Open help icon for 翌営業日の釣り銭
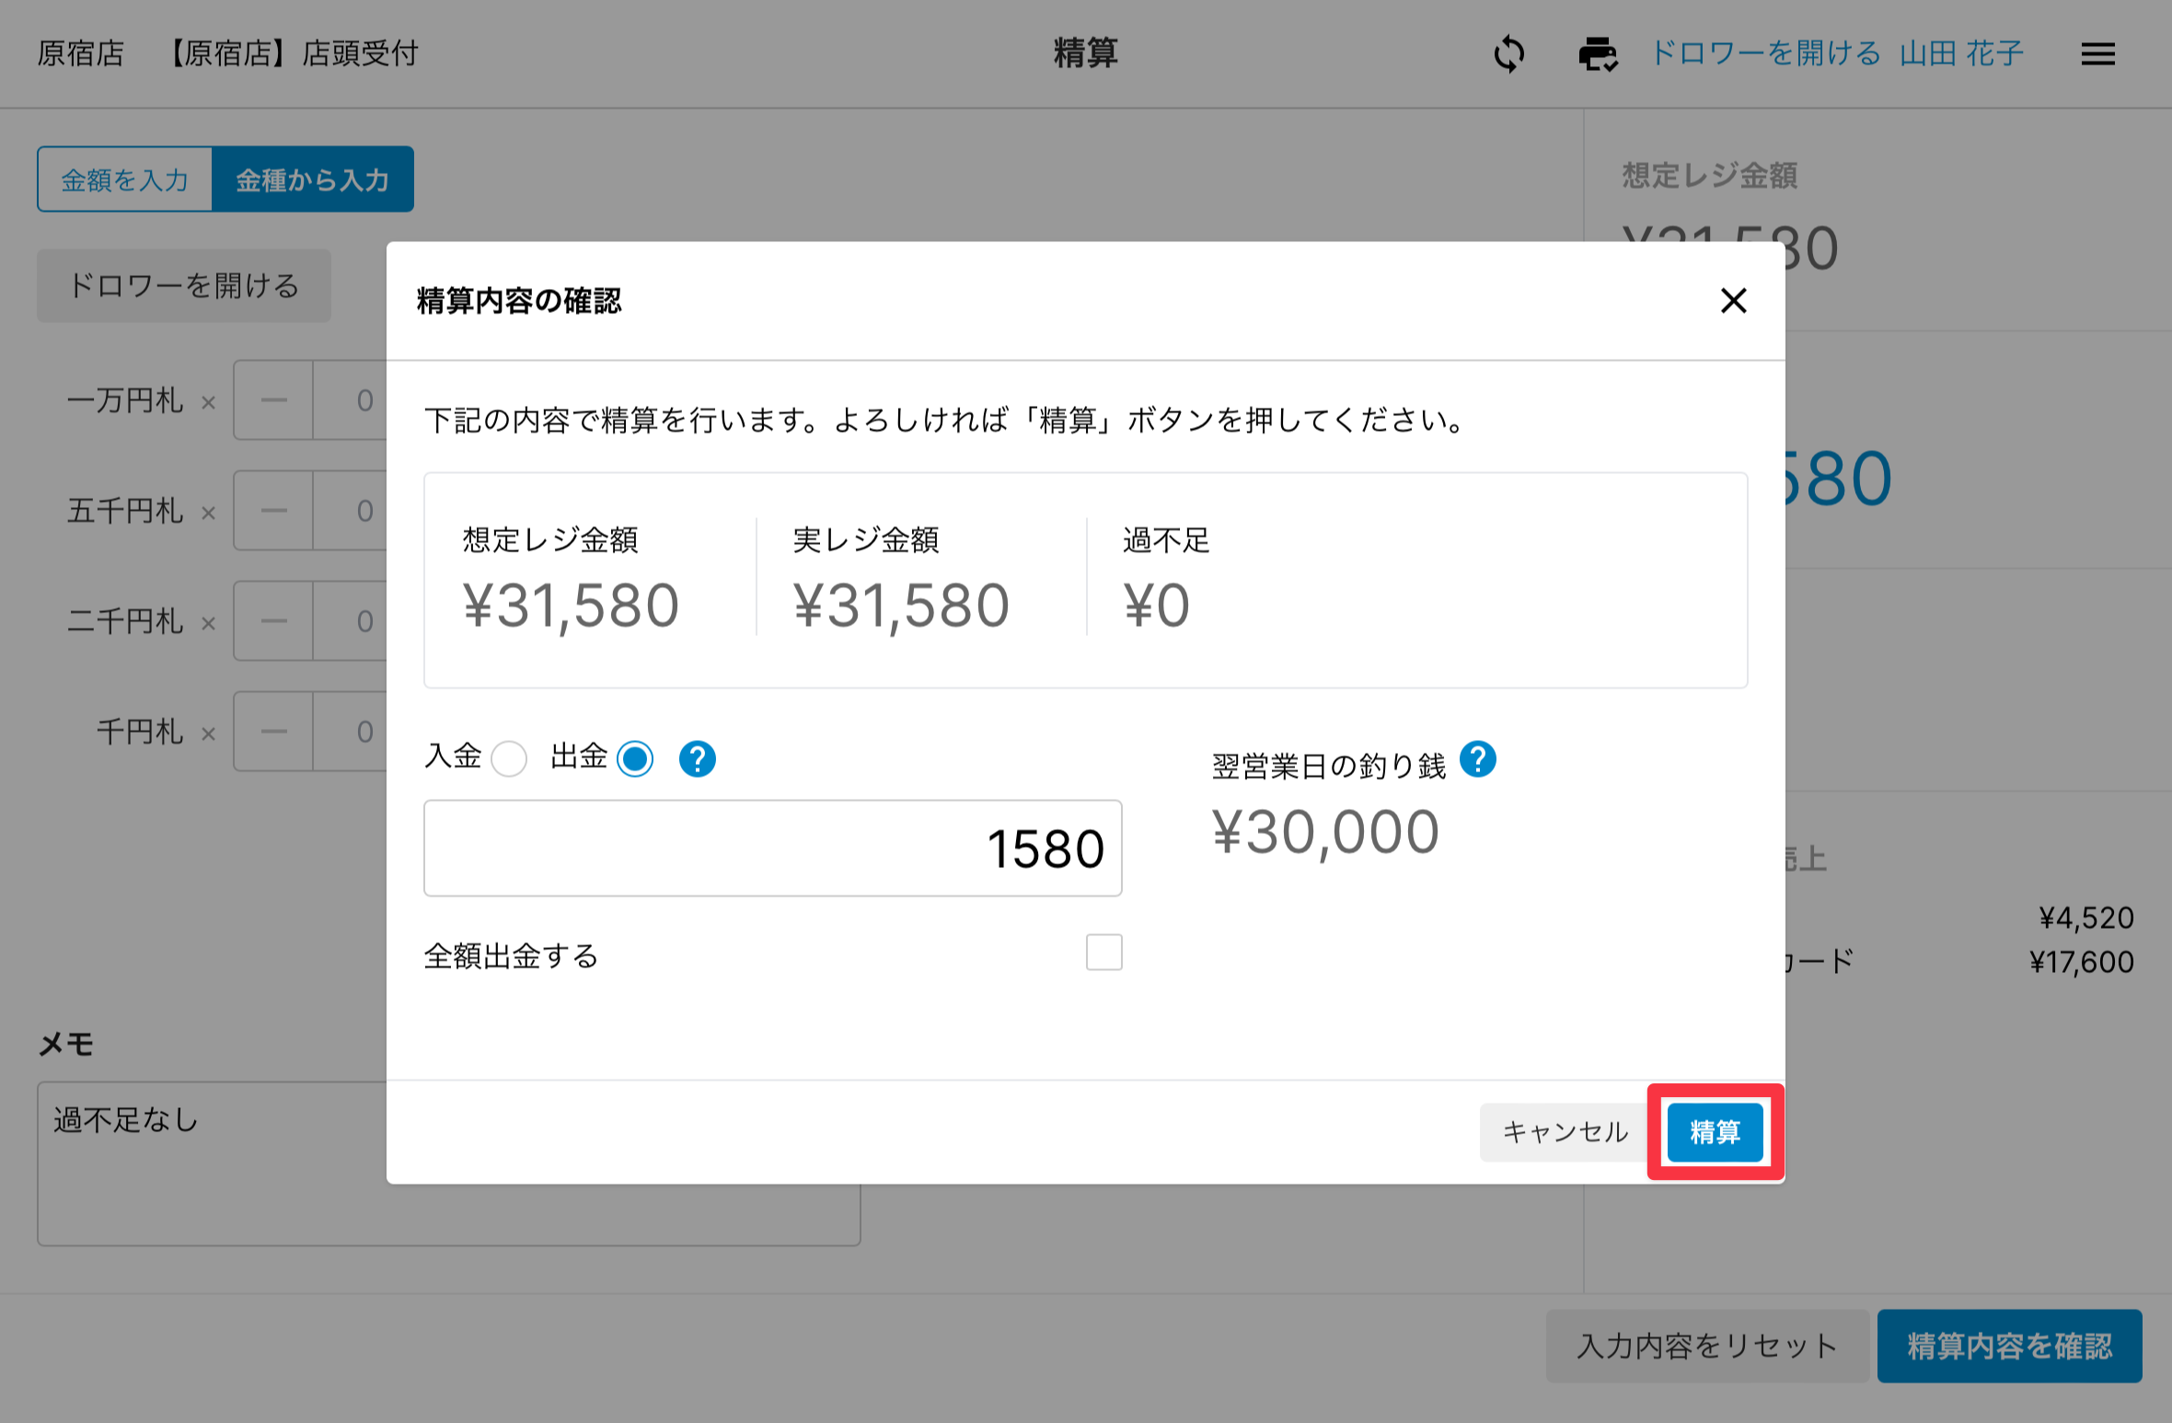The height and width of the screenshot is (1423, 2172). (1477, 759)
